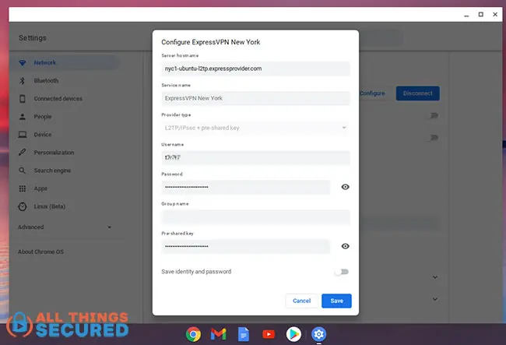The image size is (506, 345).
Task: Click the Linux penguin icon
Action: (x=23, y=206)
